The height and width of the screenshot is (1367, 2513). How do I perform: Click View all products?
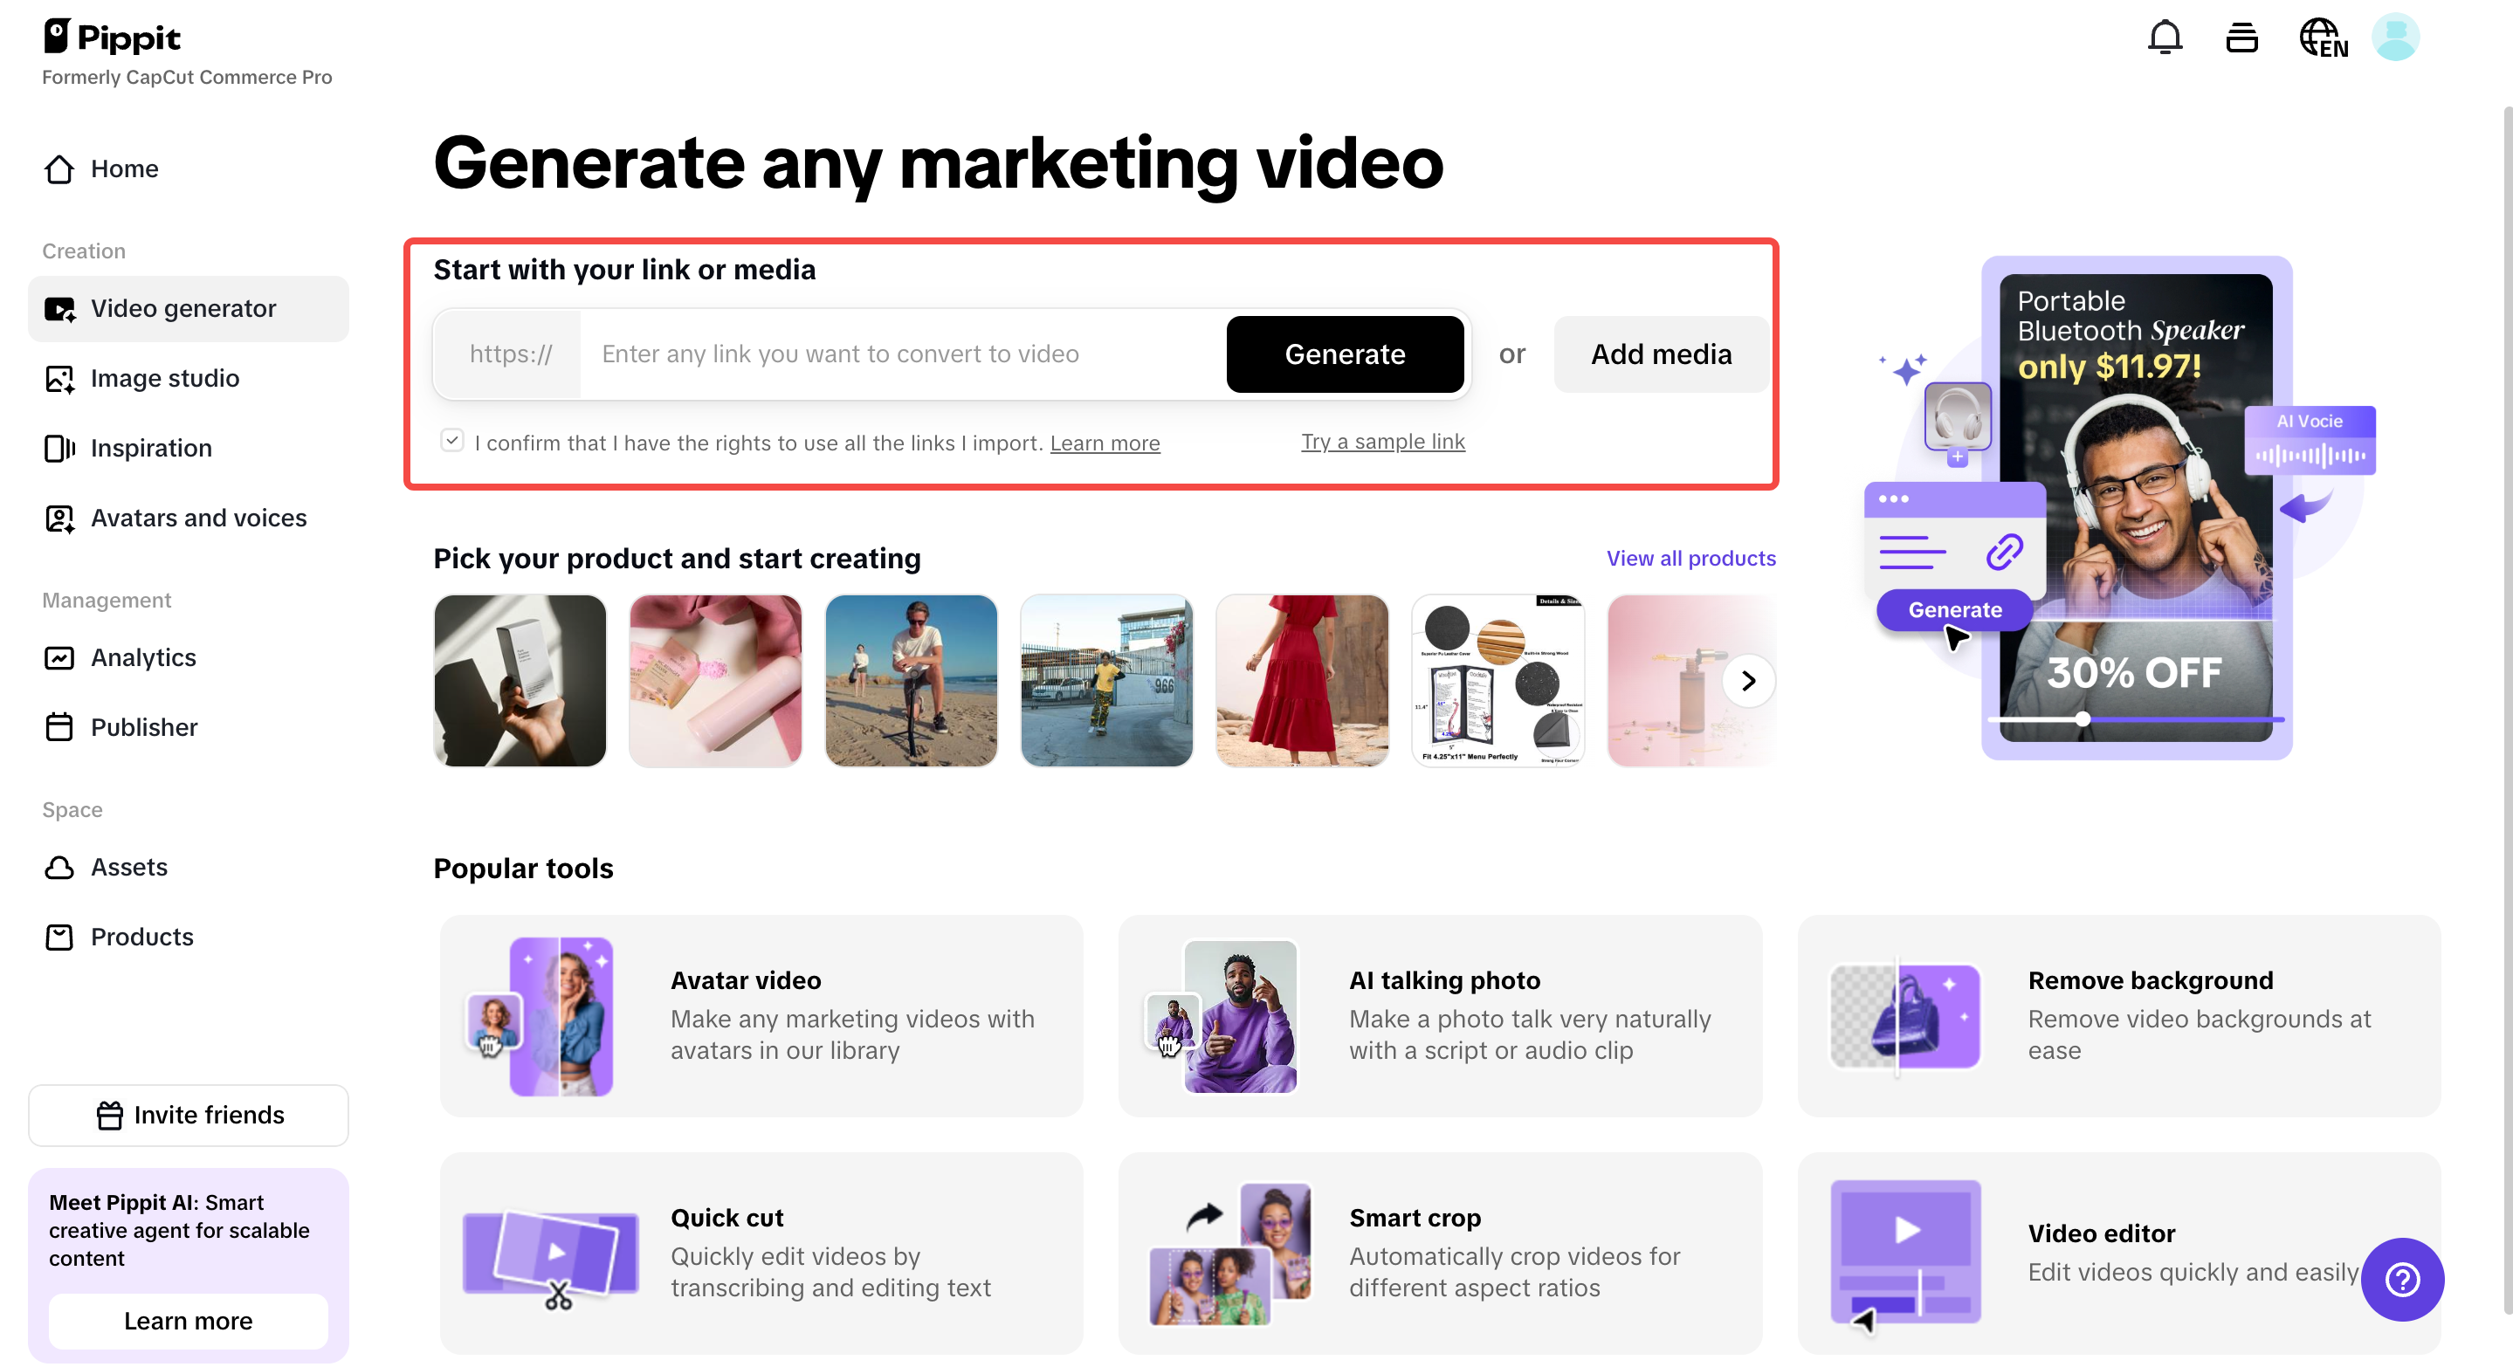pos(1690,558)
